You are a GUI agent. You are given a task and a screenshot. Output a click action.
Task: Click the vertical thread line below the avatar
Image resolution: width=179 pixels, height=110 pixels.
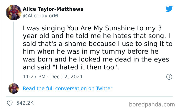(x=14, y=51)
